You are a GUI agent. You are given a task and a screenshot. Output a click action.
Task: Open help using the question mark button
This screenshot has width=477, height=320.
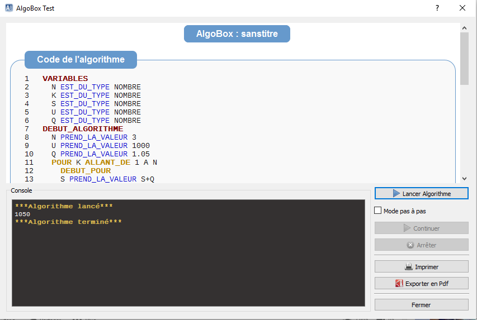point(437,8)
